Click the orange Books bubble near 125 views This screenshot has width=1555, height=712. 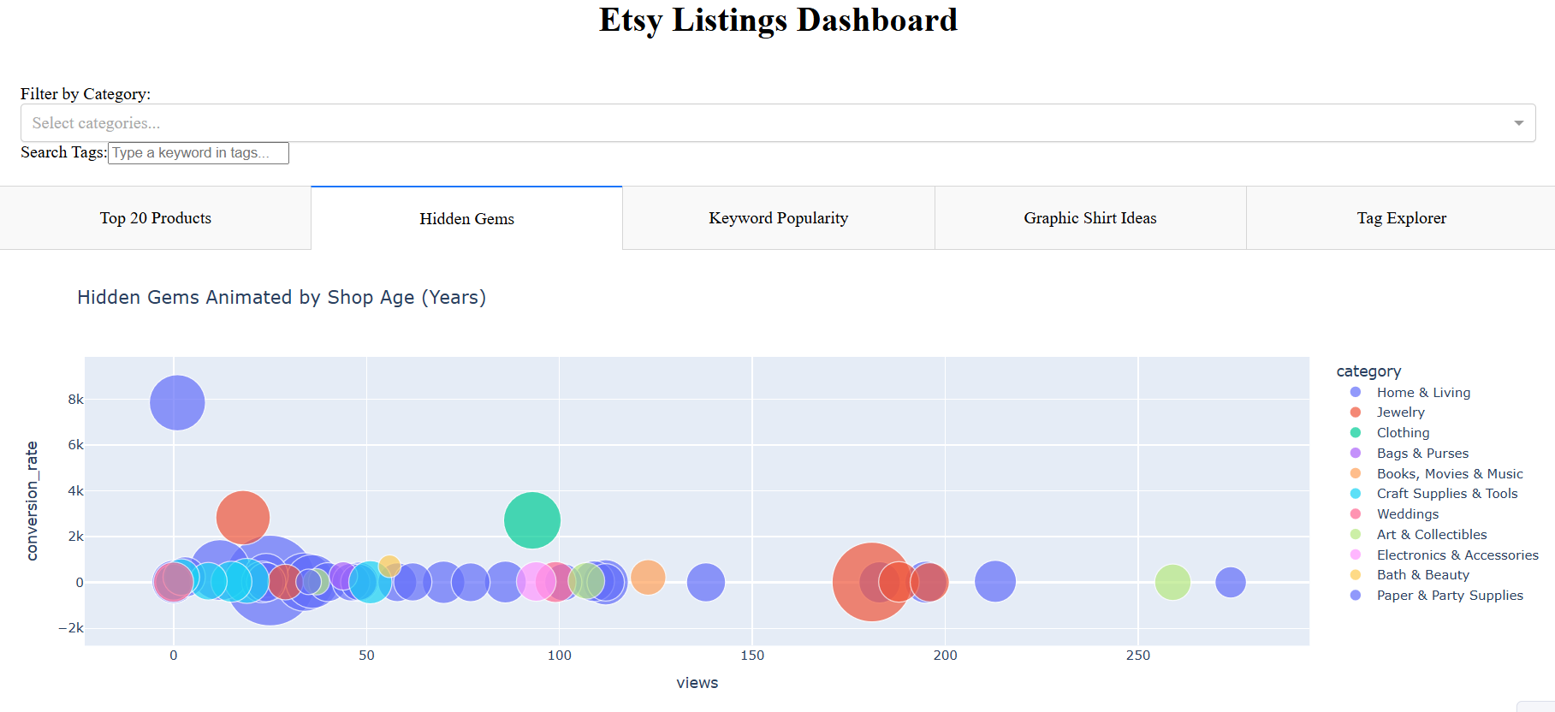pos(648,577)
